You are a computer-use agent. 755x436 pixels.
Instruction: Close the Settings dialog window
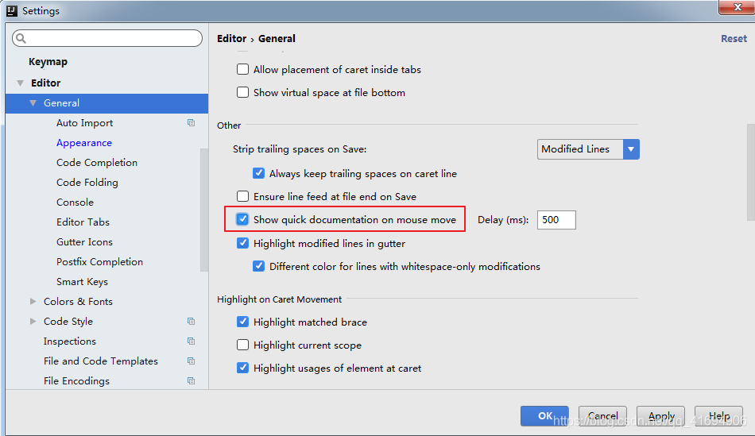737,7
